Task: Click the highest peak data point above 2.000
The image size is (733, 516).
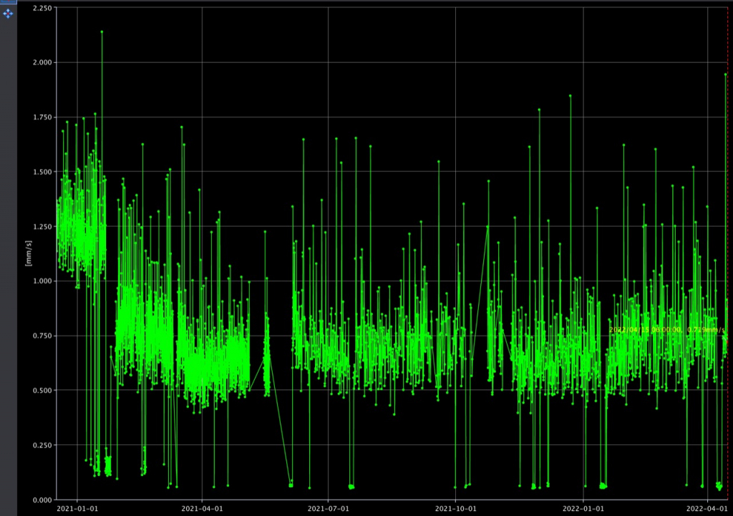Action: (102, 31)
